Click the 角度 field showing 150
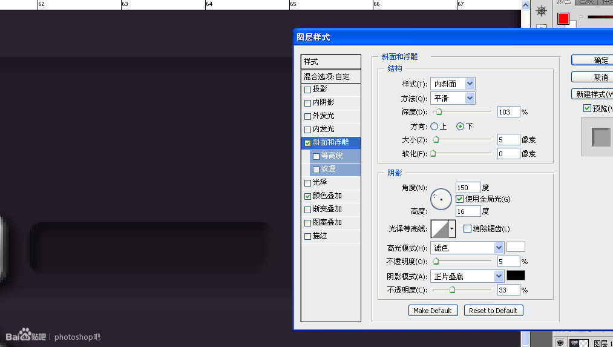This screenshot has width=613, height=347. coord(468,187)
